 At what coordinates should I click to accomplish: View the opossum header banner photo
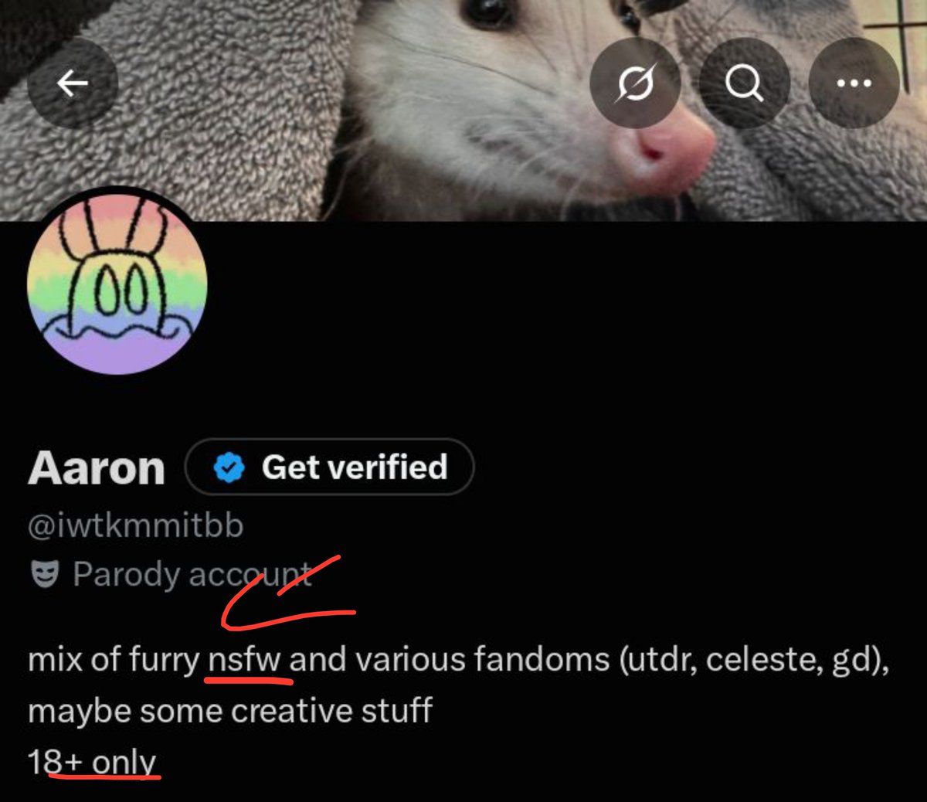[463, 110]
